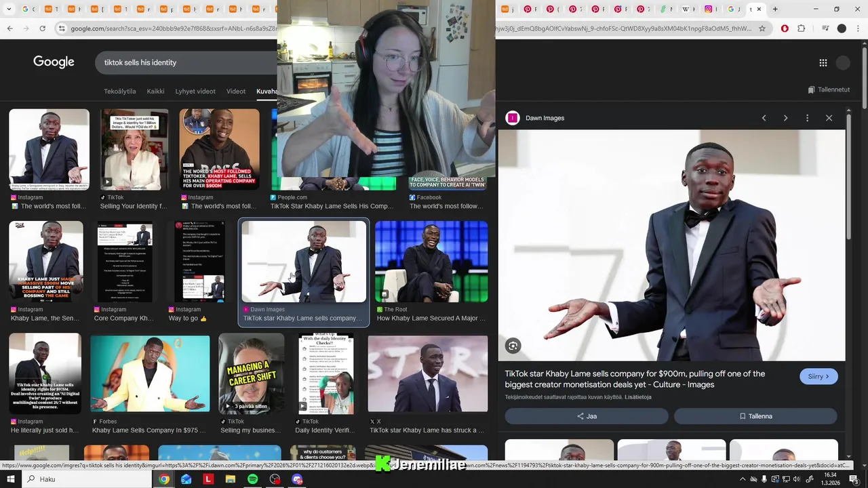Open the large Khaby Lame preview image
The height and width of the screenshot is (488, 868).
click(x=672, y=245)
